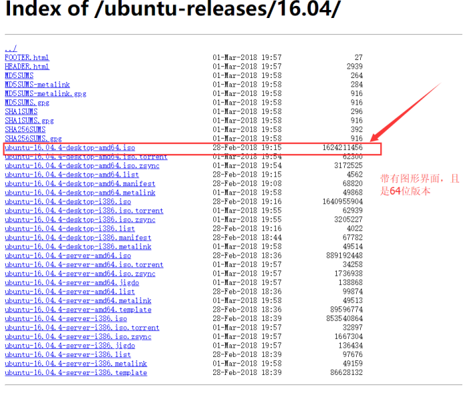Open ubuntu-16.04.4-server-amd64.list link

pyautogui.click(x=69, y=292)
